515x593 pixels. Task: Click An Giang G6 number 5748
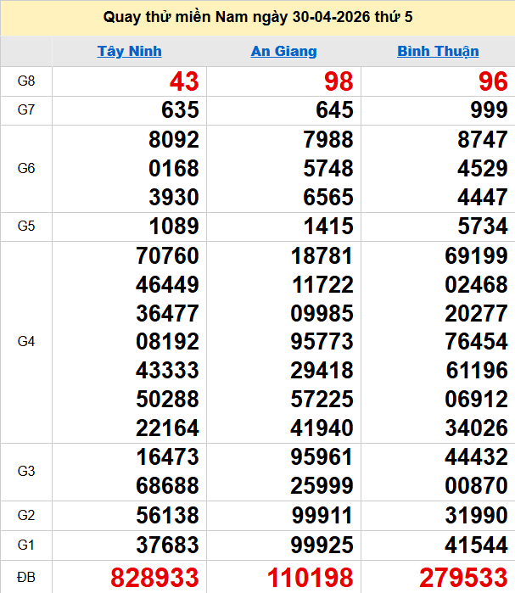point(328,168)
